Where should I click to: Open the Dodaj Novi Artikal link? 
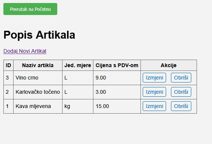25,51
